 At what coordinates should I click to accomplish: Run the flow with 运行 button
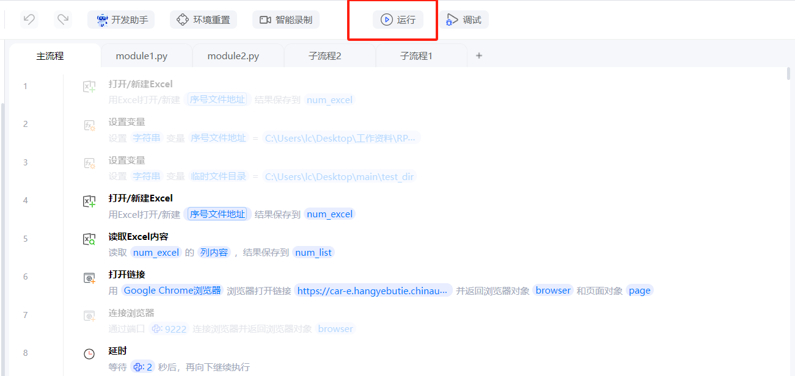[398, 20]
